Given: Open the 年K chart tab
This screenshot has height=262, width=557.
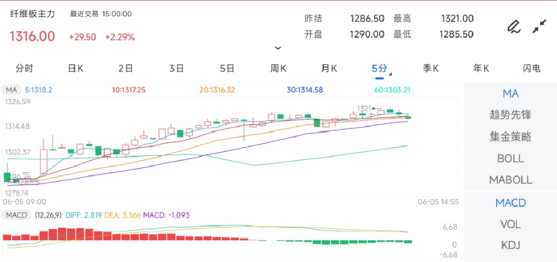Looking at the screenshot, I should coord(481,69).
